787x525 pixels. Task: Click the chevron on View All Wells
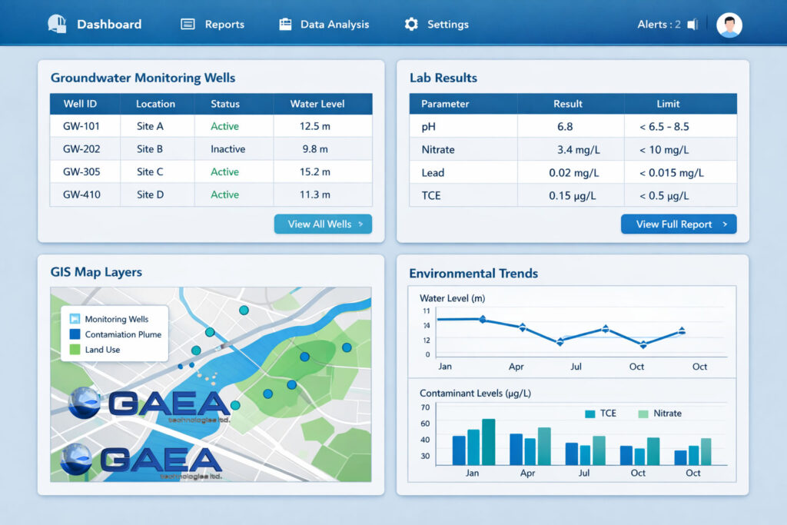pos(360,224)
